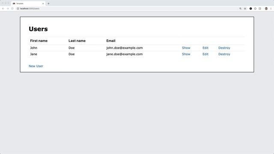Click the Last name column header
This screenshot has height=154, width=274.
pyautogui.click(x=77, y=41)
